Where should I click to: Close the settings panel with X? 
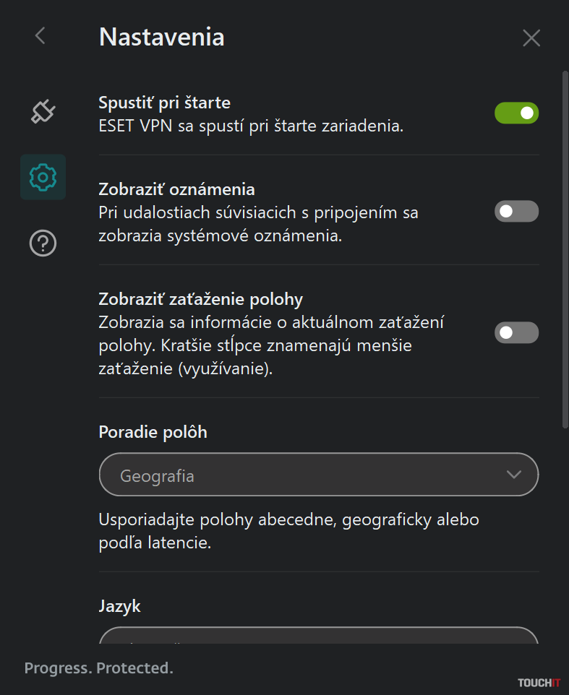click(531, 38)
